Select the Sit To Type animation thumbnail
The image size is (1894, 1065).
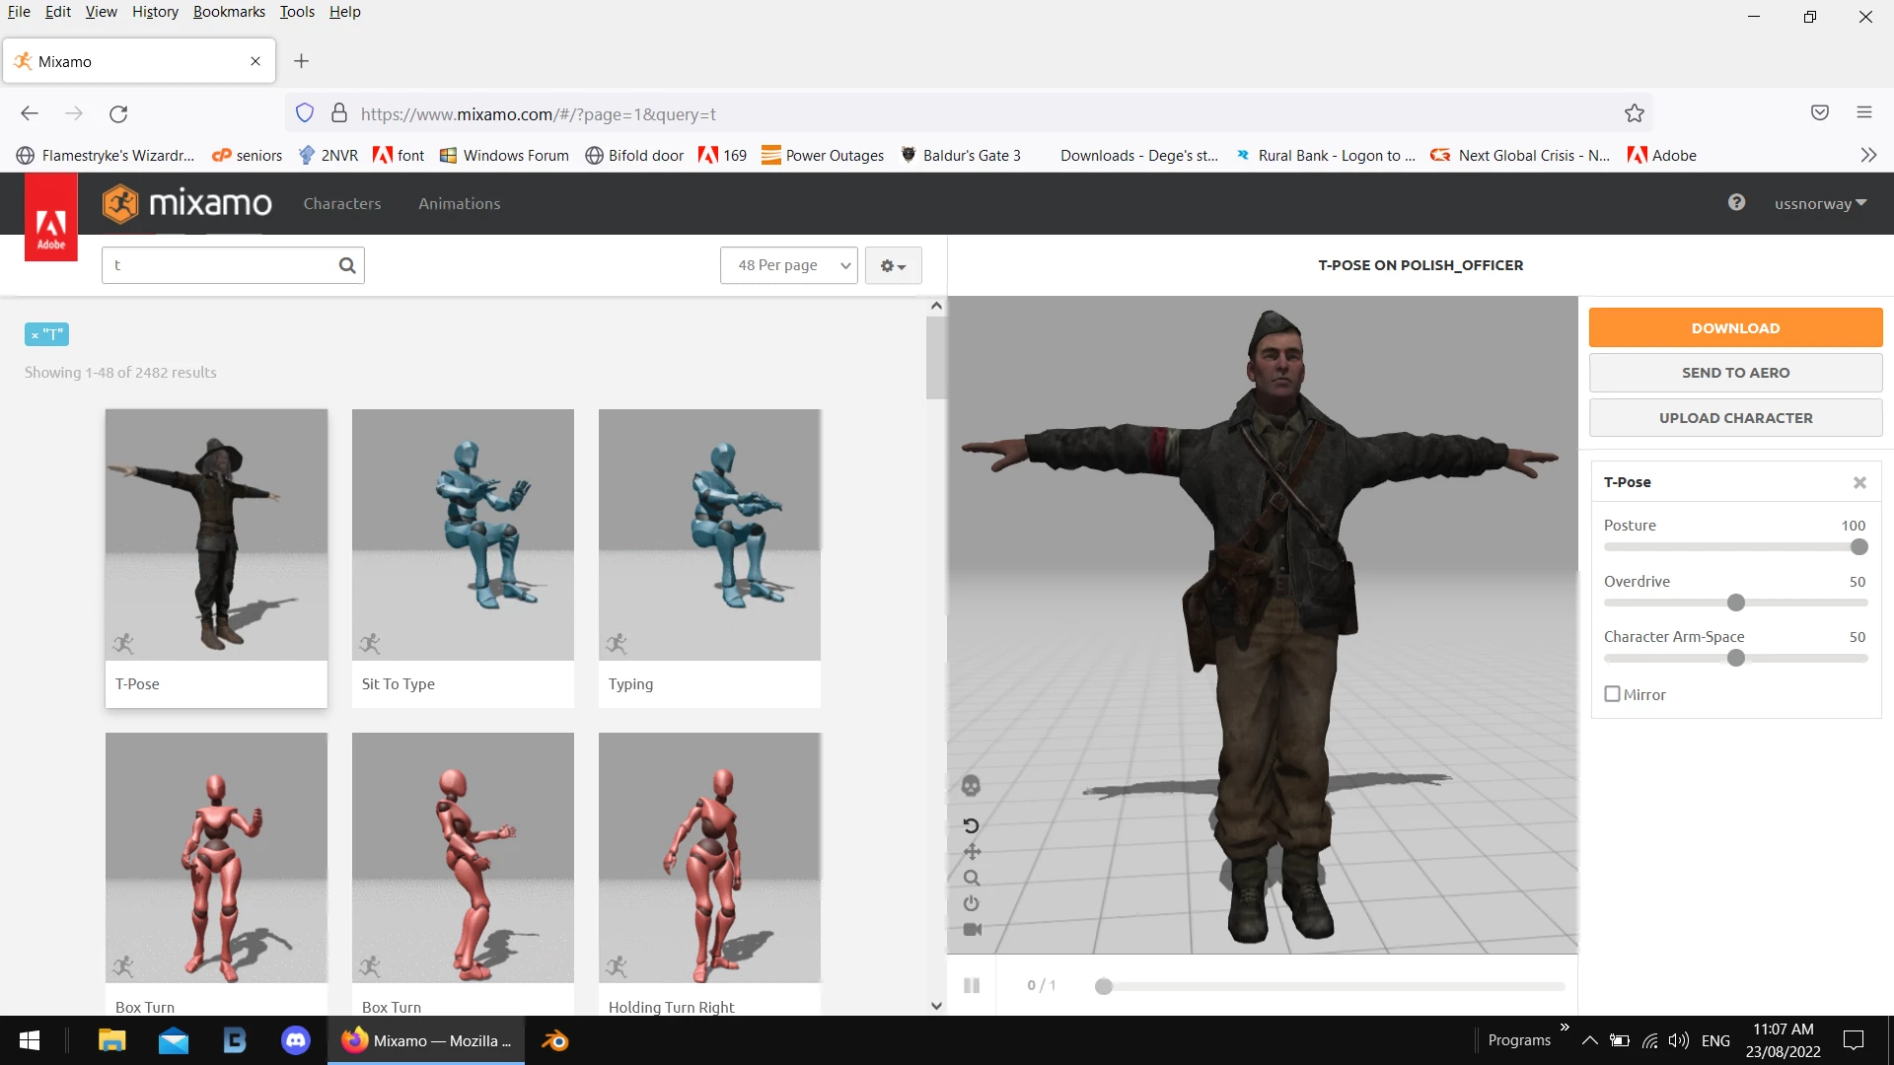pyautogui.click(x=463, y=534)
